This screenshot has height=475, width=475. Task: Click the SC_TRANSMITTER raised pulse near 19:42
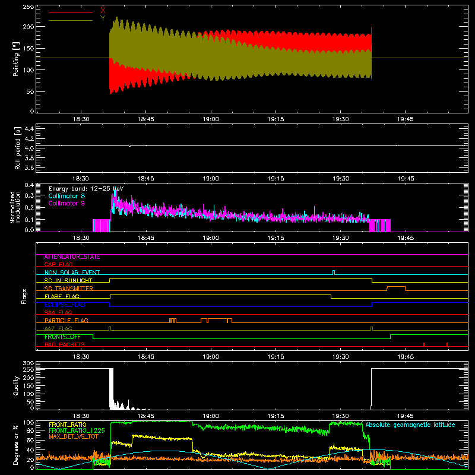tap(396, 288)
